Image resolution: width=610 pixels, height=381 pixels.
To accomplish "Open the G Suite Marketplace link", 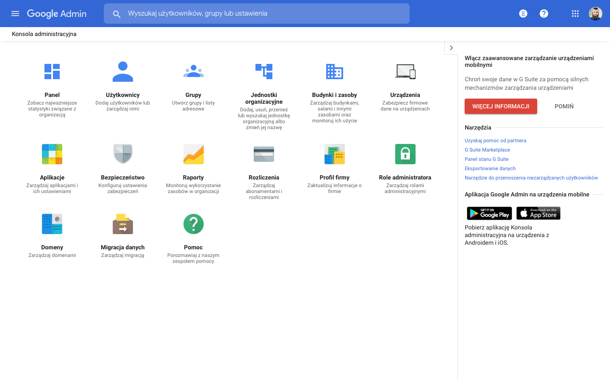I will (487, 150).
